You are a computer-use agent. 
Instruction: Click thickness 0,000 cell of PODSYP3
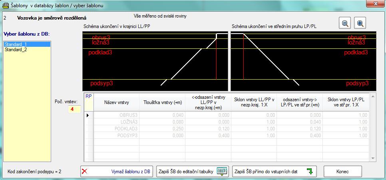tap(162, 135)
